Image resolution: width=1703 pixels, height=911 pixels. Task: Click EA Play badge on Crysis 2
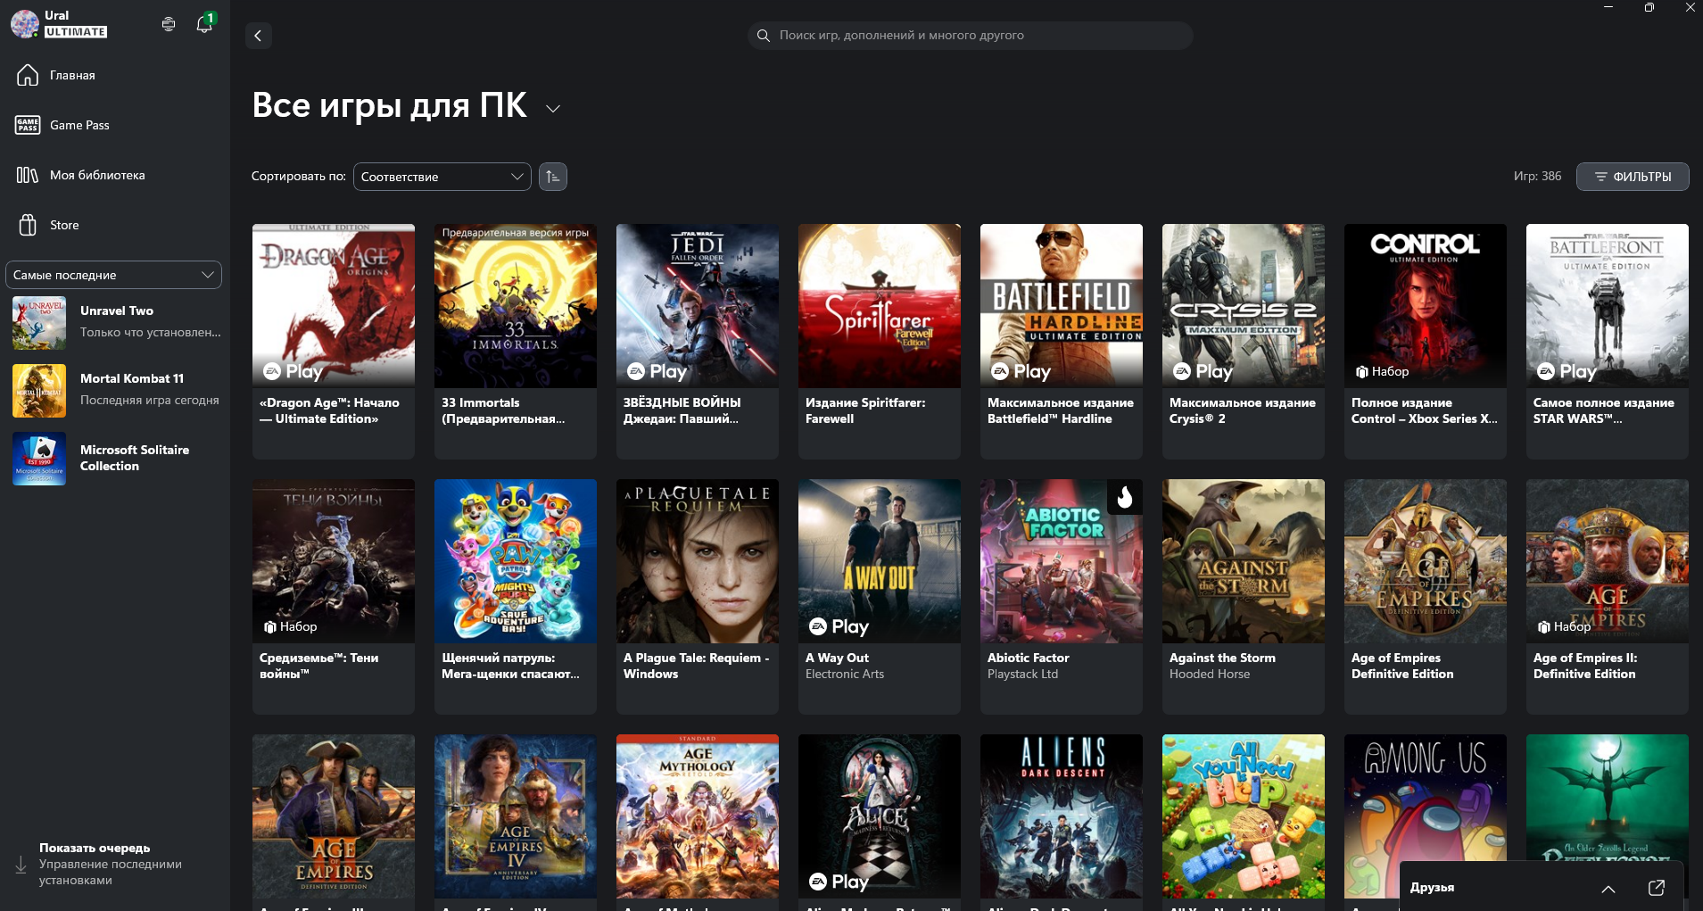click(x=1203, y=371)
